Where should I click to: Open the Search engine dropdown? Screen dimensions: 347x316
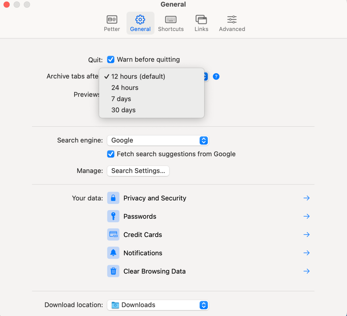[x=158, y=140]
